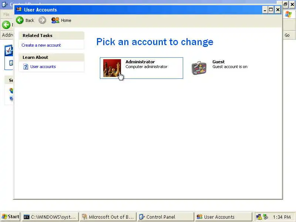Switch to Control Panel taskbar button
This screenshot has width=296, height=222.
(x=165, y=217)
